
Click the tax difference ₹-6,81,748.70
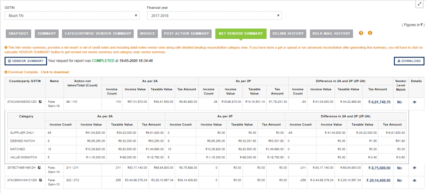[x=379, y=102]
